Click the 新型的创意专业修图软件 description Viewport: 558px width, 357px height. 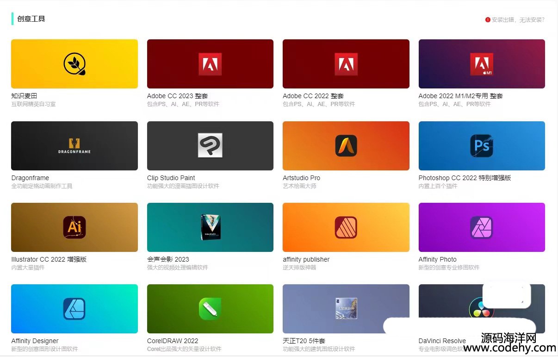449,268
